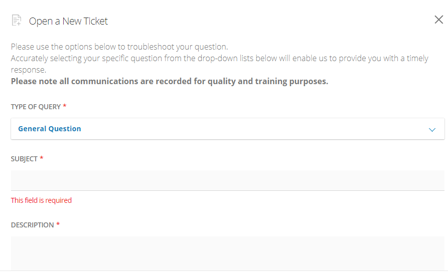Screen dimensions: 448x275
Task: Close the Open a New Ticket dialog
Action: tap(438, 20)
